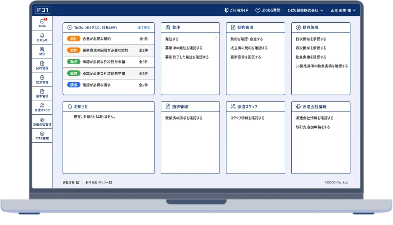Click the ドコ1 logo in header
Screen dimensions: 393x225
(42, 10)
